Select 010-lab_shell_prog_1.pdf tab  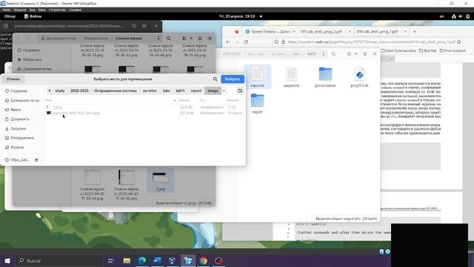(377, 31)
